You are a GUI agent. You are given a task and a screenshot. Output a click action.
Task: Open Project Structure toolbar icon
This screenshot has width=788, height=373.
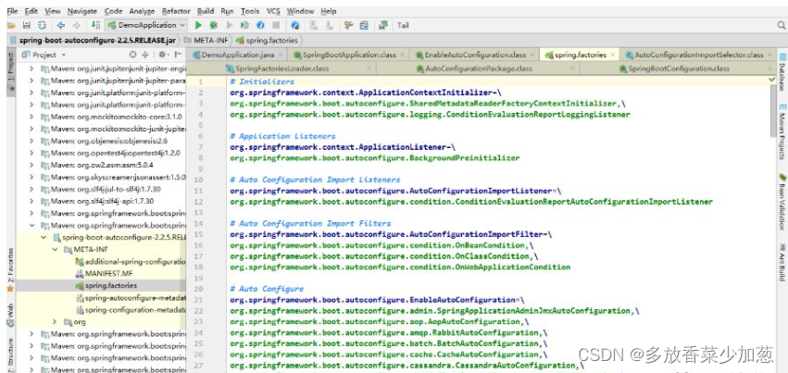(364, 25)
